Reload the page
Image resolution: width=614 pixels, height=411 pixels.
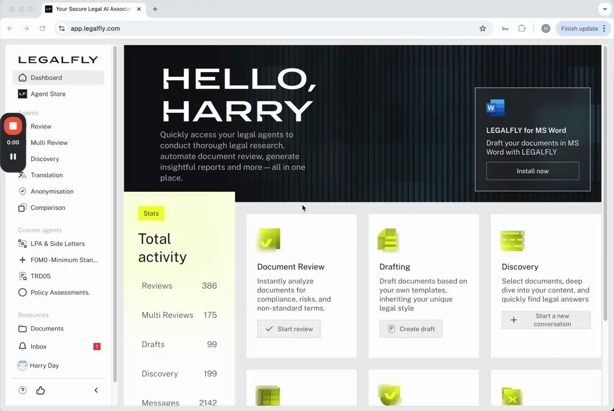coord(42,28)
